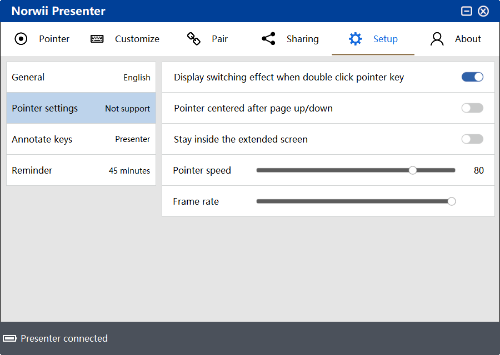Turn on stay inside extended screen

click(472, 139)
